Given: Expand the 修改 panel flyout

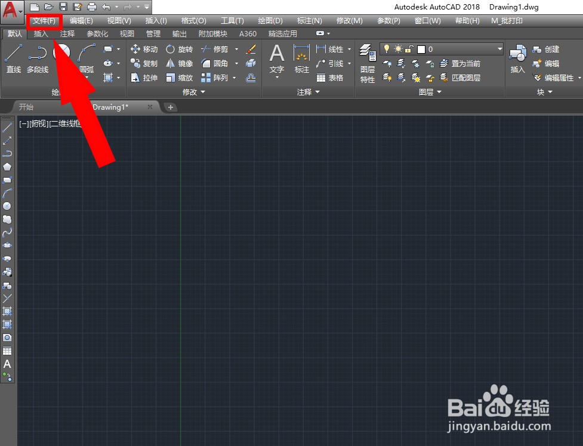Looking at the screenshot, I should tap(194, 92).
